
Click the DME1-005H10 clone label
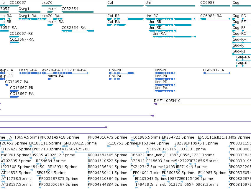pyautogui.click(x=167, y=101)
